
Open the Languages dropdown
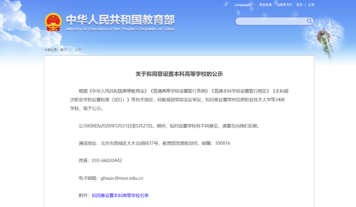pos(244,5)
